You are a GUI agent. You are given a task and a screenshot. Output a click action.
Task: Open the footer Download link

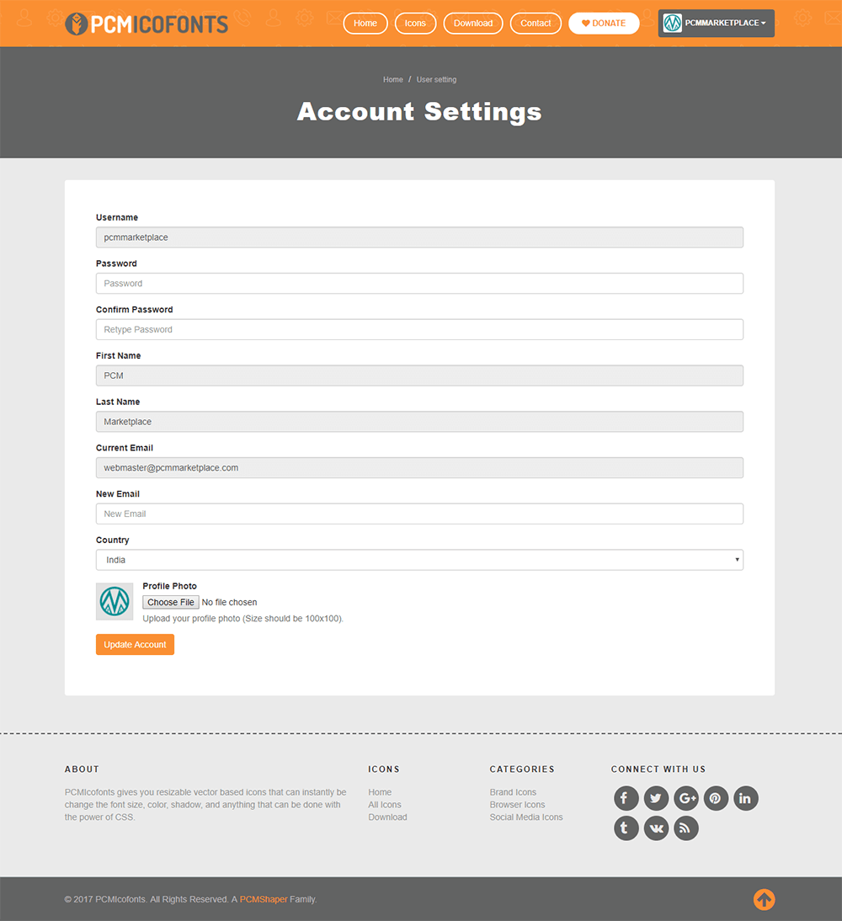pos(388,817)
